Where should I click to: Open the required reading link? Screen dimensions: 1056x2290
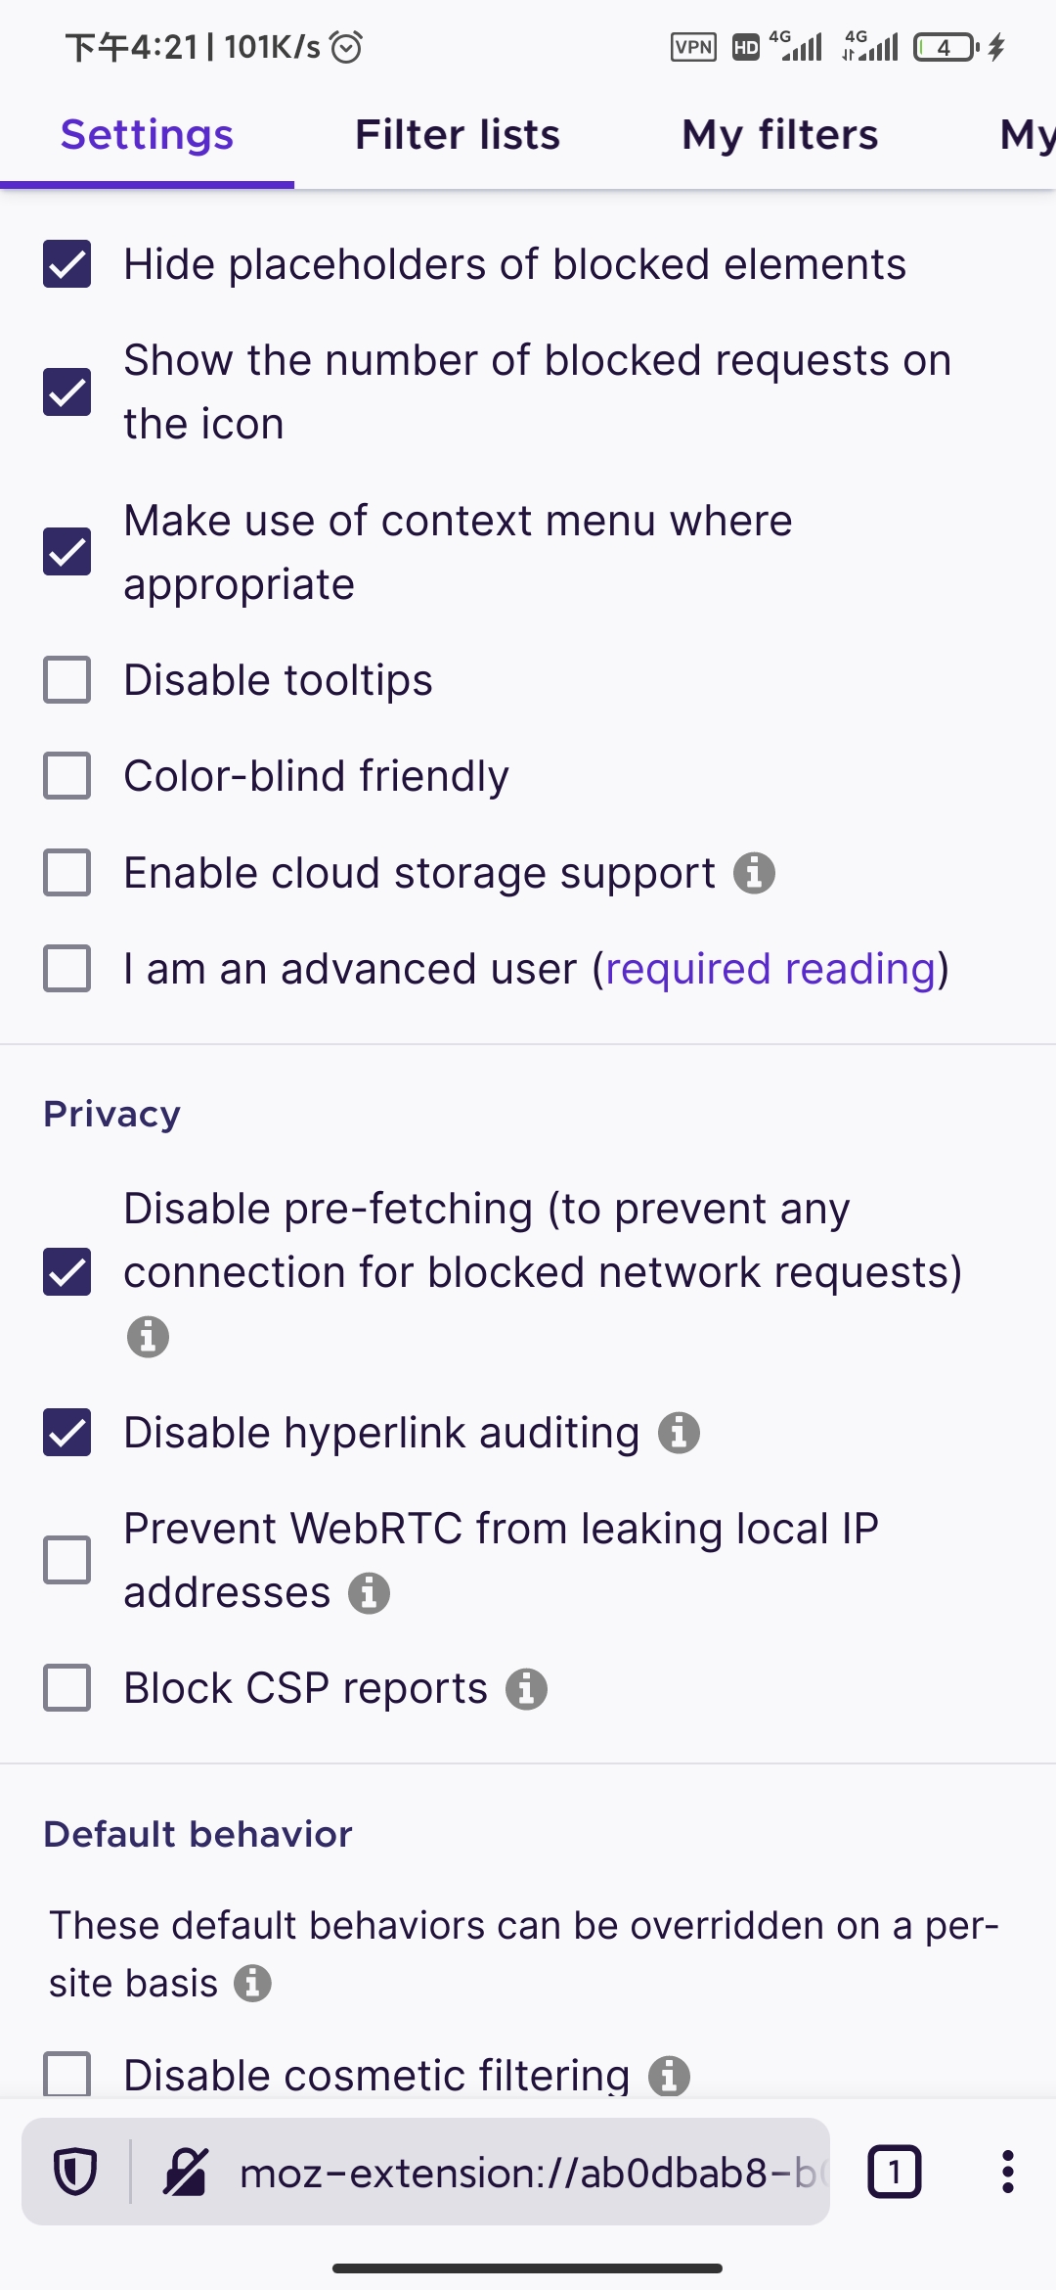click(769, 968)
